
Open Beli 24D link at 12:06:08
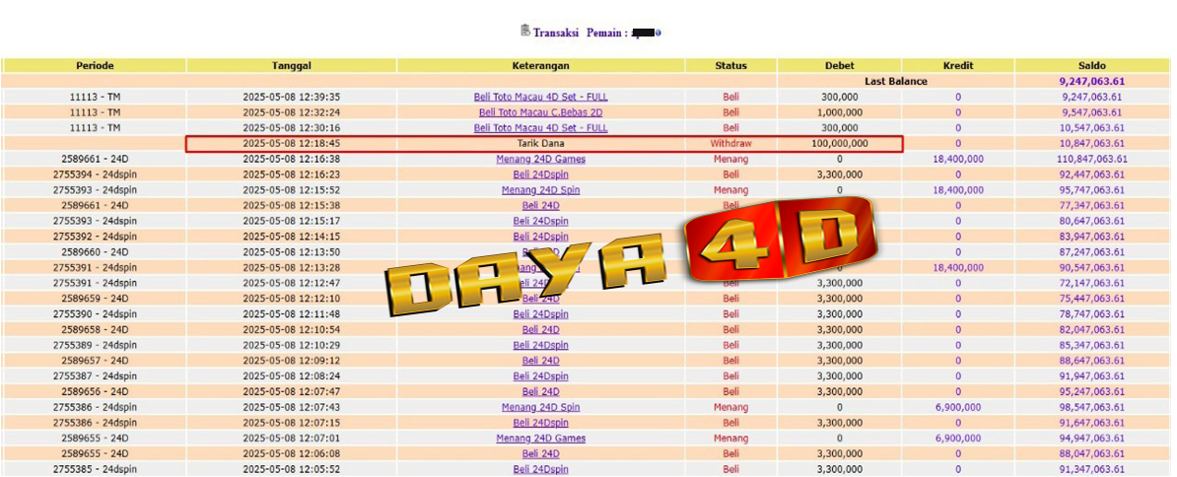(540, 453)
